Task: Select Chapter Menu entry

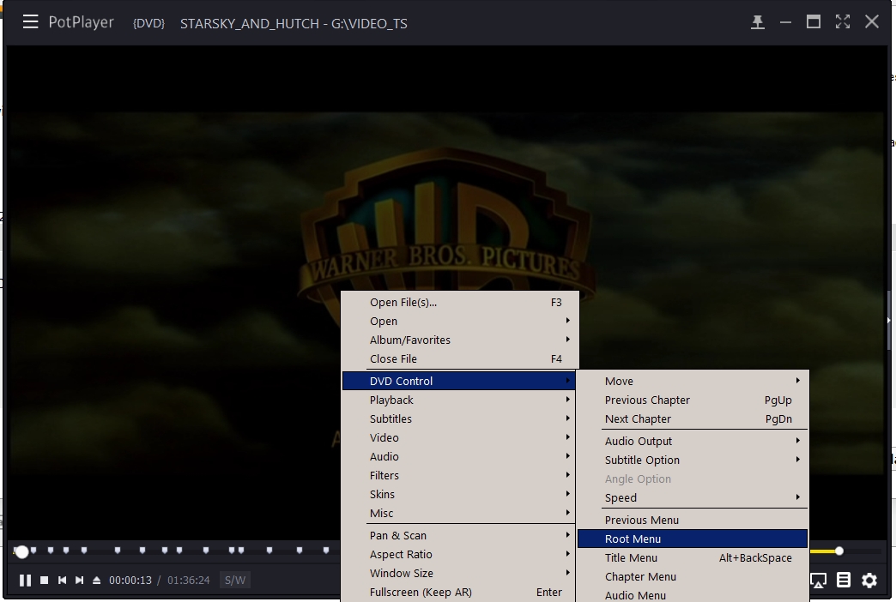Action: pyautogui.click(x=693, y=577)
